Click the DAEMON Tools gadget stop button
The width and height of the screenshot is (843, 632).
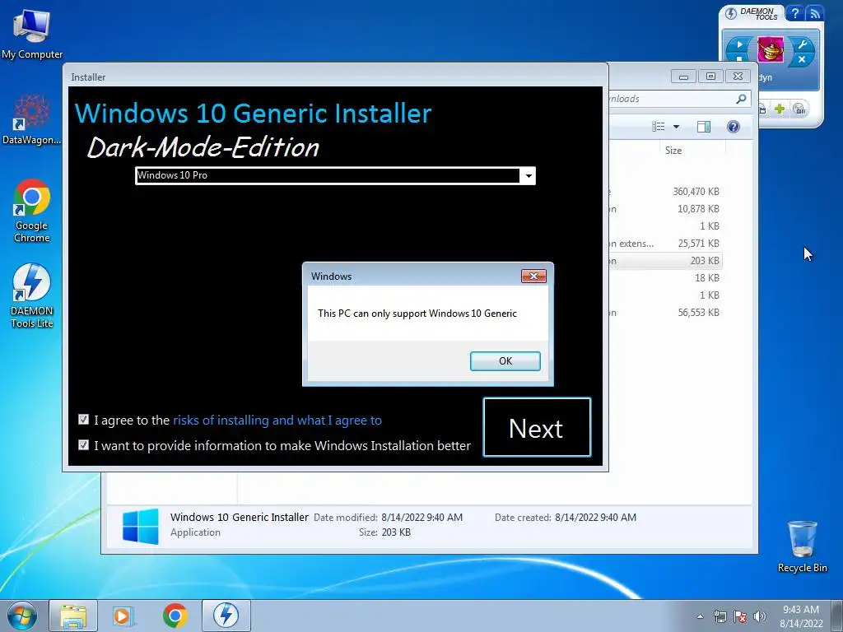[x=739, y=58]
